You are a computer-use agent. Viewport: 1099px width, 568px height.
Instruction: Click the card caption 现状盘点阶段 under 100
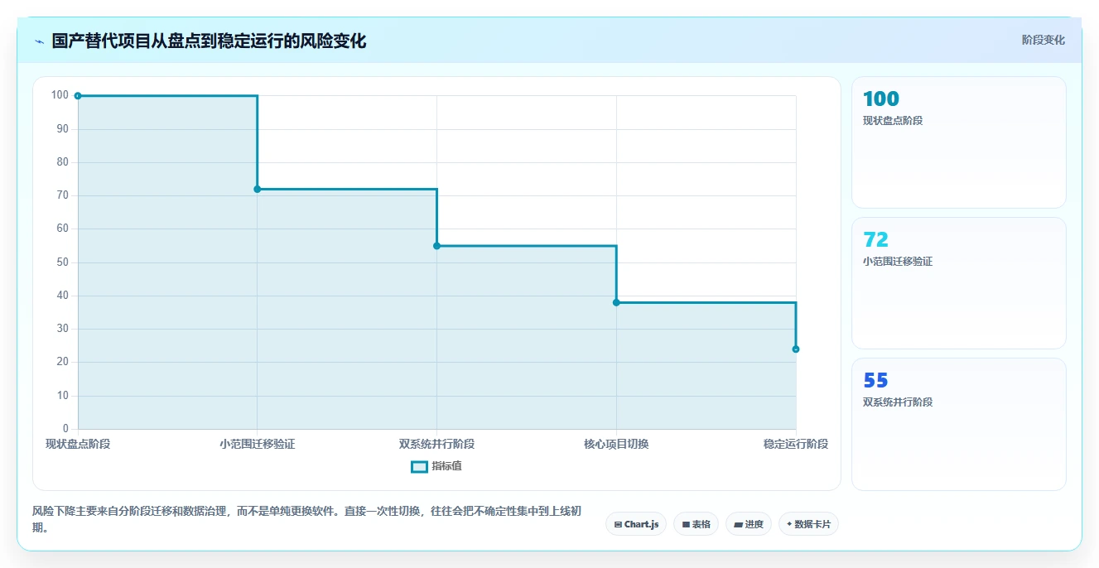click(x=893, y=121)
